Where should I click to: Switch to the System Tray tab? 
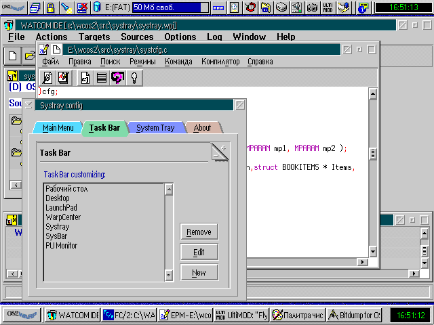point(155,127)
